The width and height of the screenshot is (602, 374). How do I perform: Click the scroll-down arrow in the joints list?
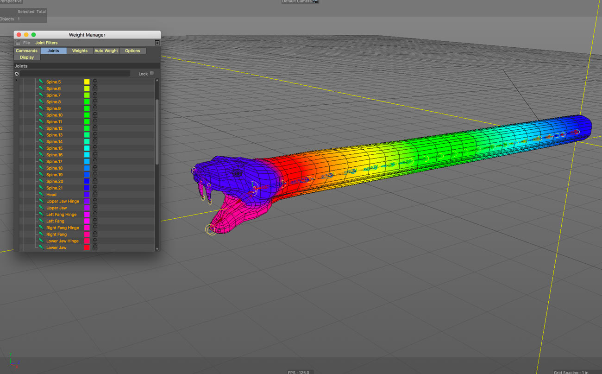[x=157, y=249]
